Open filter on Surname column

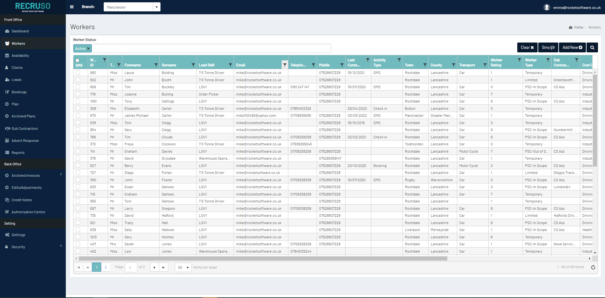[193, 65]
